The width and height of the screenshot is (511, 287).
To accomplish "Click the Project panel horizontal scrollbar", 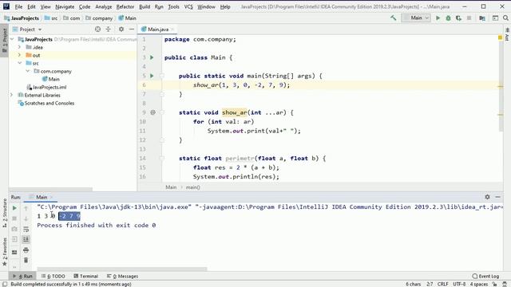I will point(50,189).
